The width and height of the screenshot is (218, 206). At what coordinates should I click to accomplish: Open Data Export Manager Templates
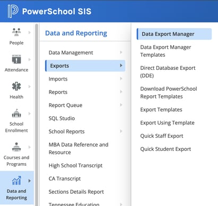pyautogui.click(x=165, y=51)
